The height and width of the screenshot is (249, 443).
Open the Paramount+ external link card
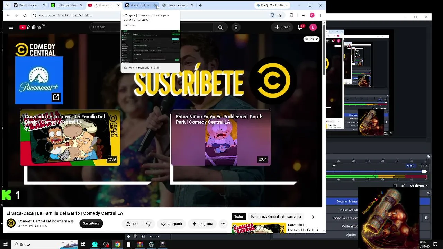(39, 80)
